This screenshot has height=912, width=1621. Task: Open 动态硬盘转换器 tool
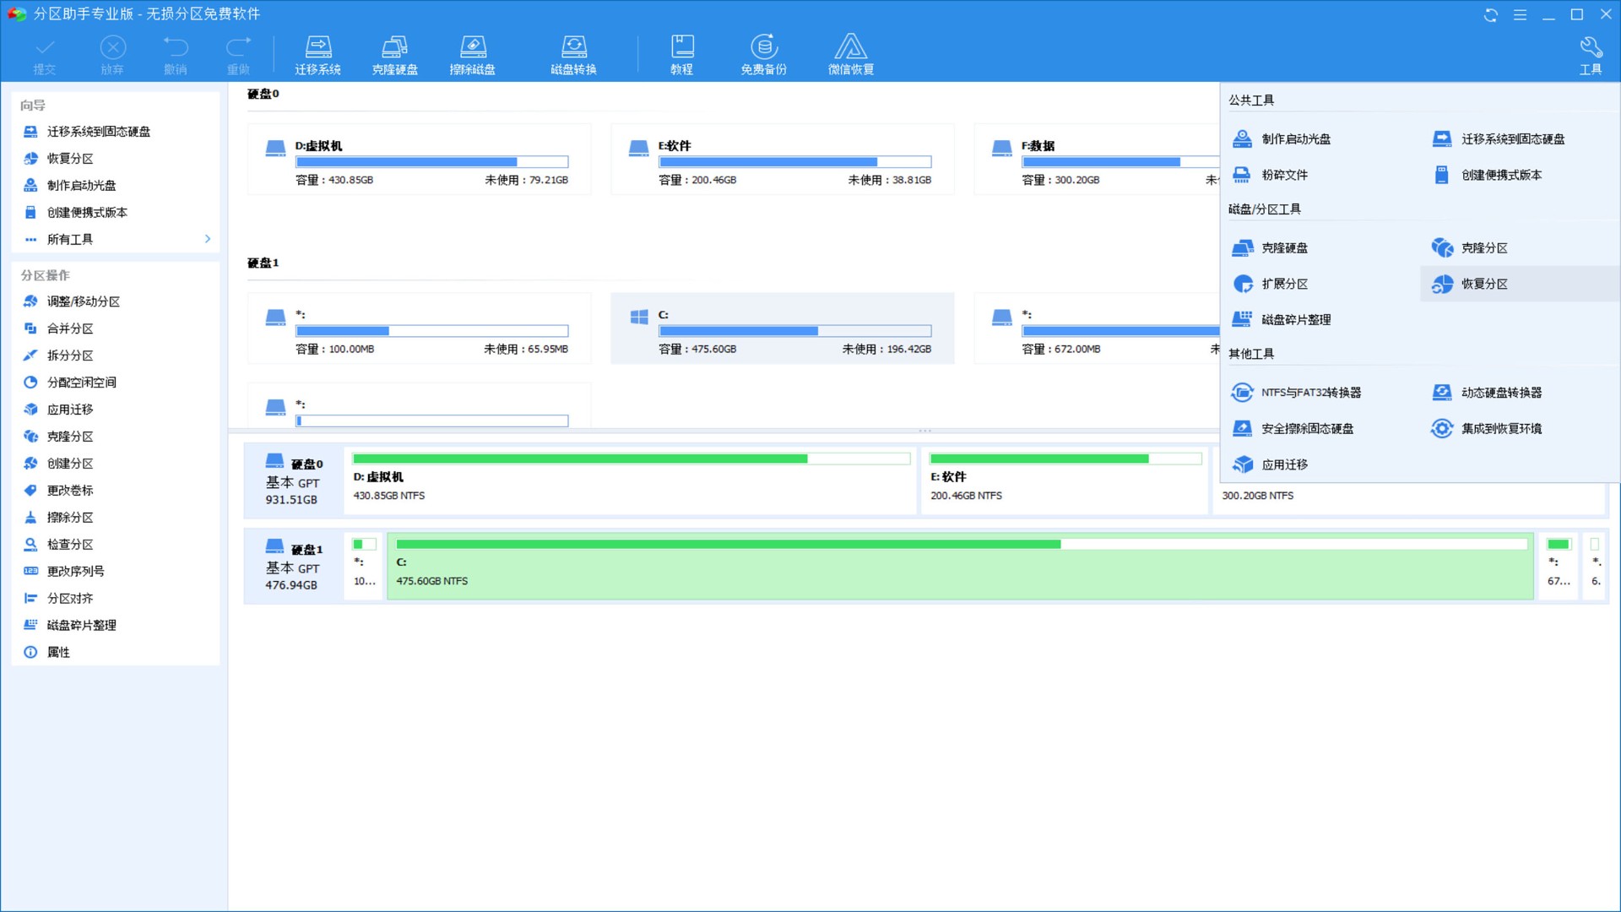(x=1487, y=392)
